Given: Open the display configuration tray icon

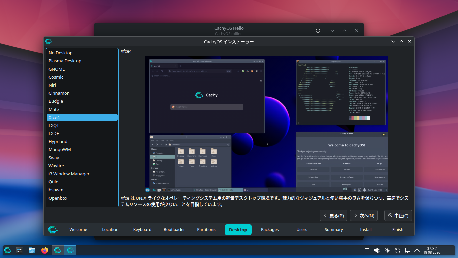Looking at the screenshot, I should click(407, 250).
